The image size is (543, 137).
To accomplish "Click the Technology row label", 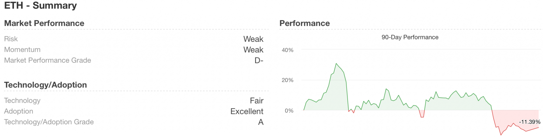I will 22,101.
